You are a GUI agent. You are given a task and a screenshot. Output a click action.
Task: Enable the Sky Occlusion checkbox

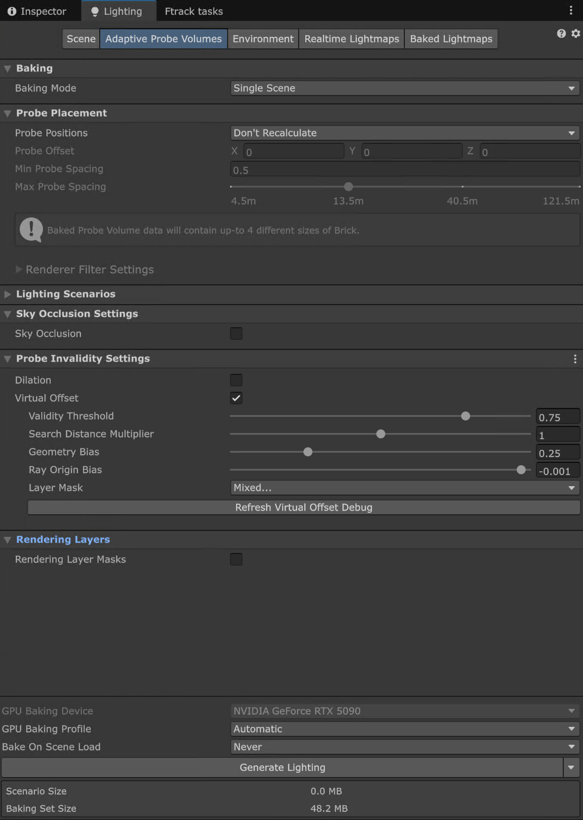236,333
